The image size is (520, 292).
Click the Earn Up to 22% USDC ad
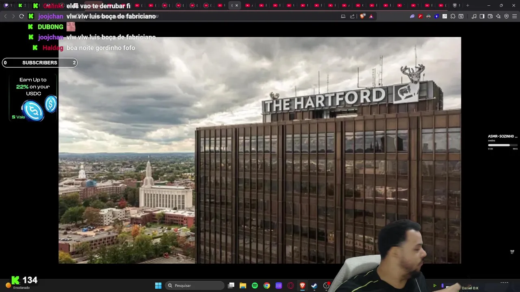pos(33,99)
